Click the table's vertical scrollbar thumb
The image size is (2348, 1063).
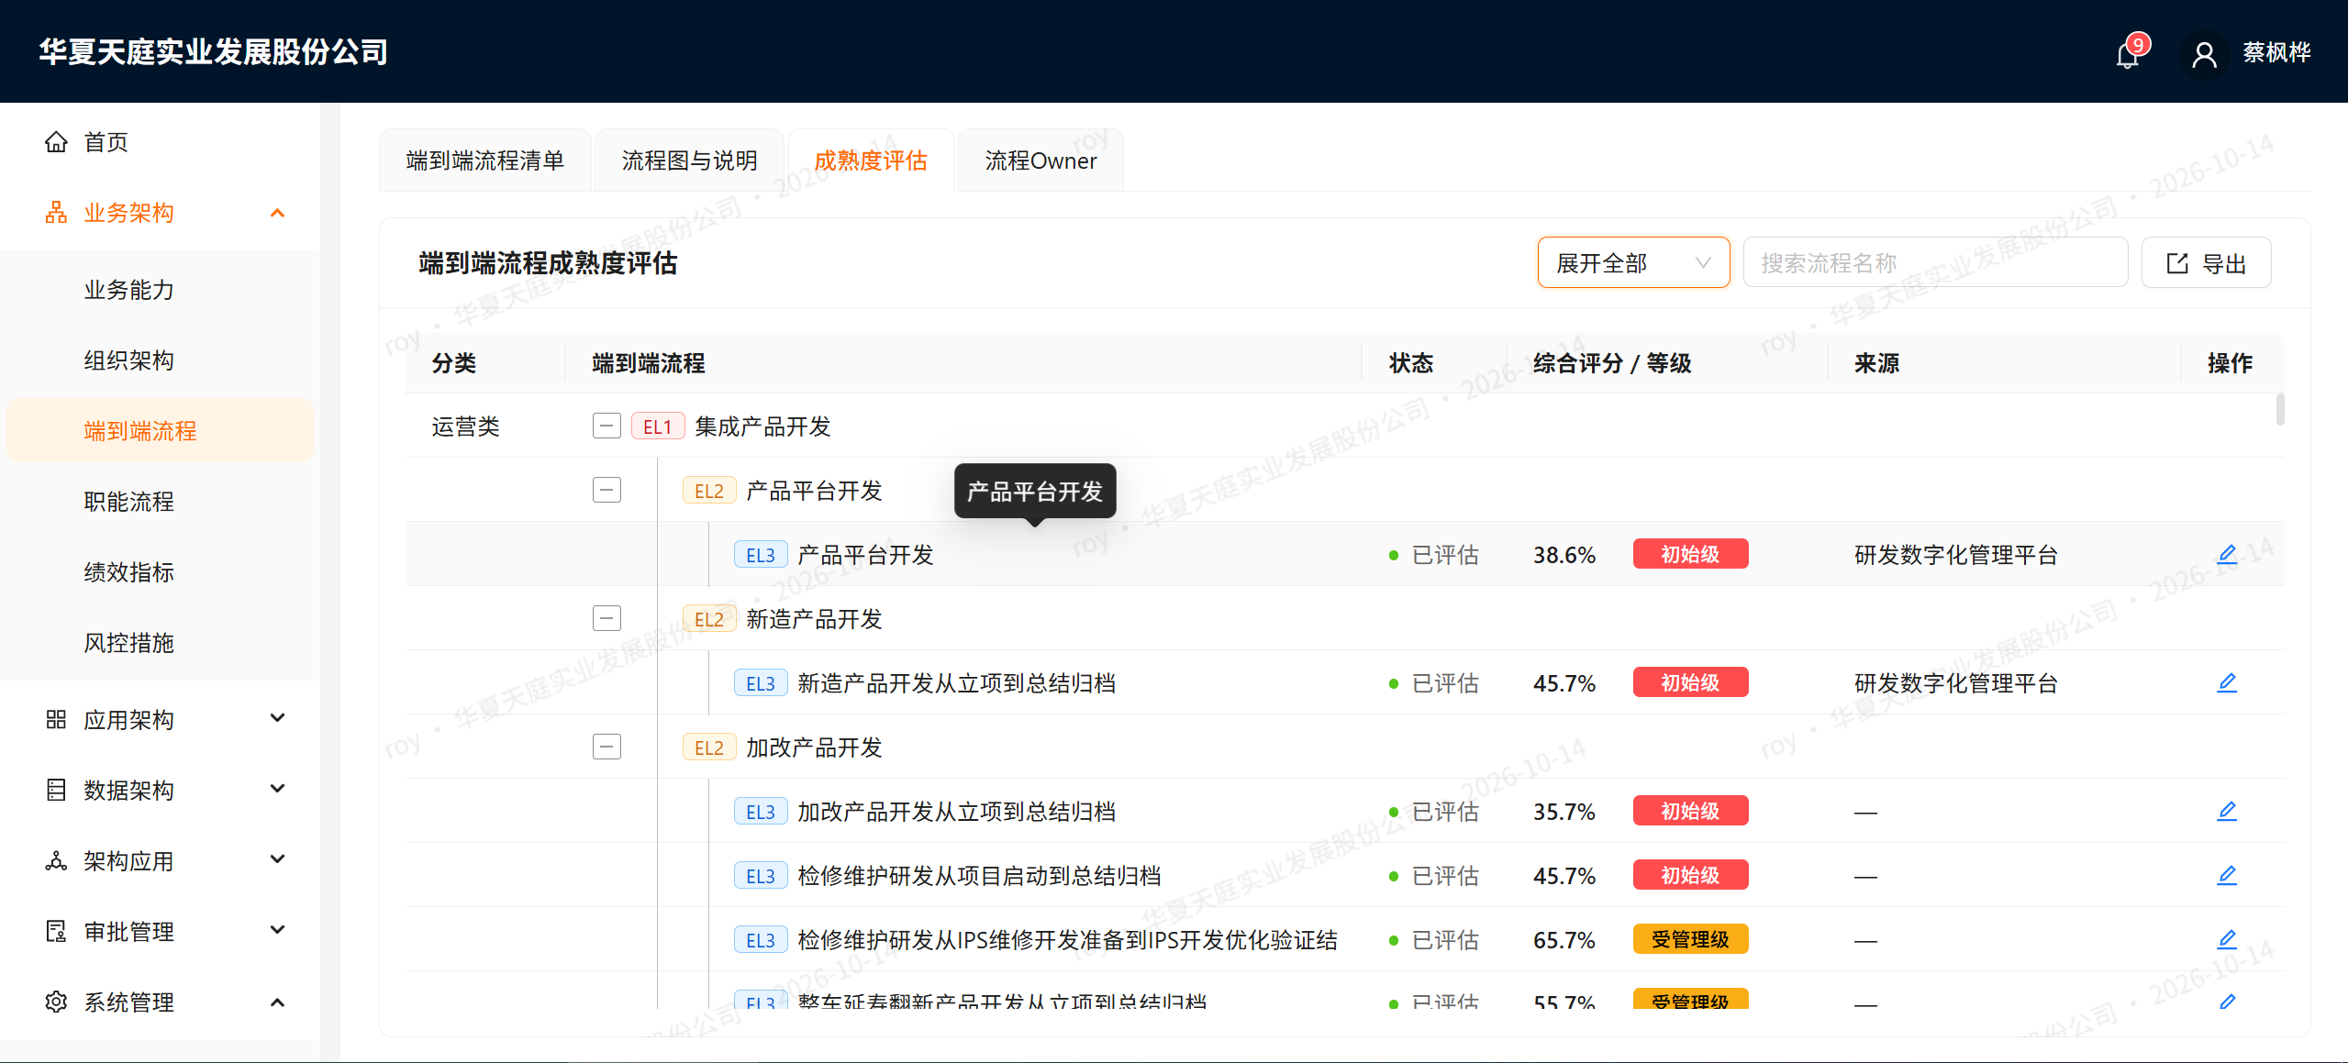point(2280,410)
